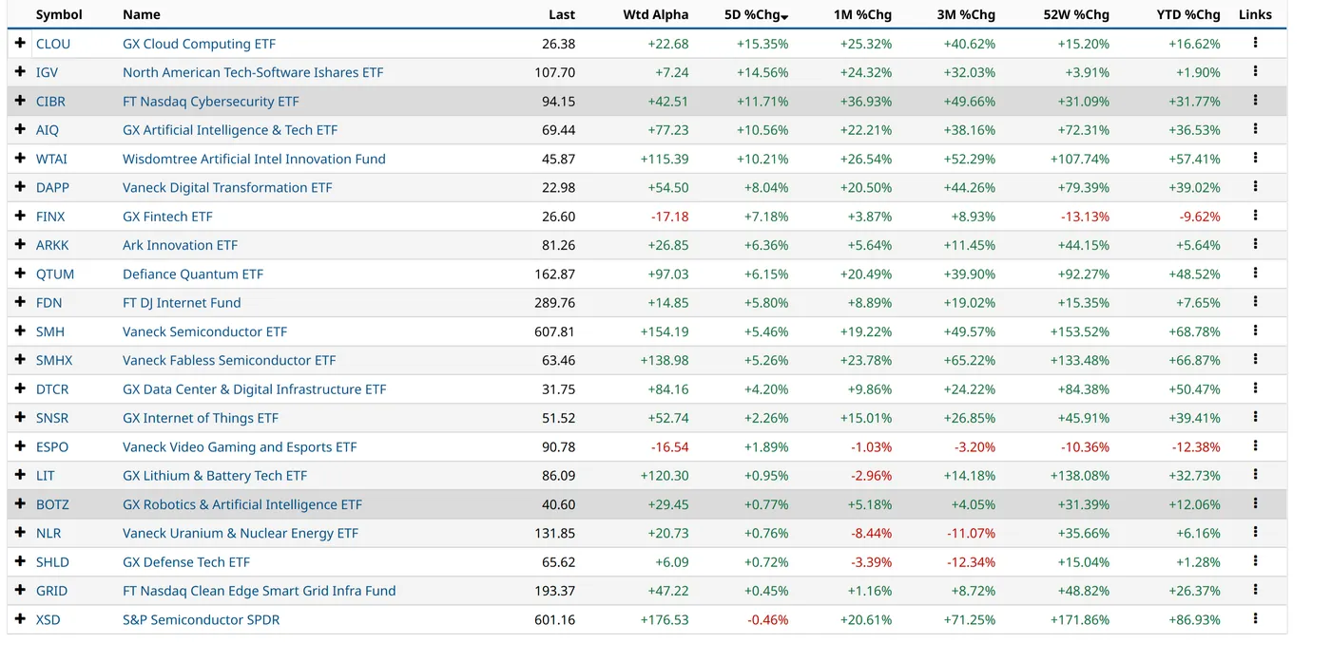Sort by 52W %Chg column header

pyautogui.click(x=1075, y=14)
